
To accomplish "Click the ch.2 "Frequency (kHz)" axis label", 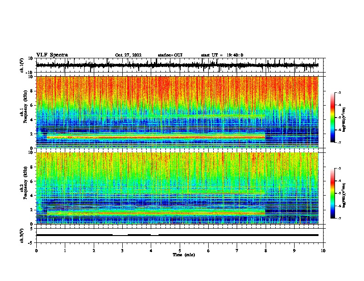I will pyautogui.click(x=25, y=183).
